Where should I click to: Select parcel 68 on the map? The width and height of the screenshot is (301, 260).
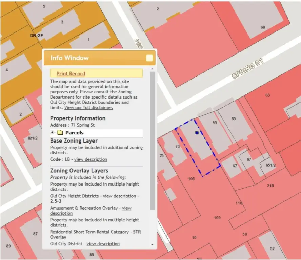pos(262,27)
